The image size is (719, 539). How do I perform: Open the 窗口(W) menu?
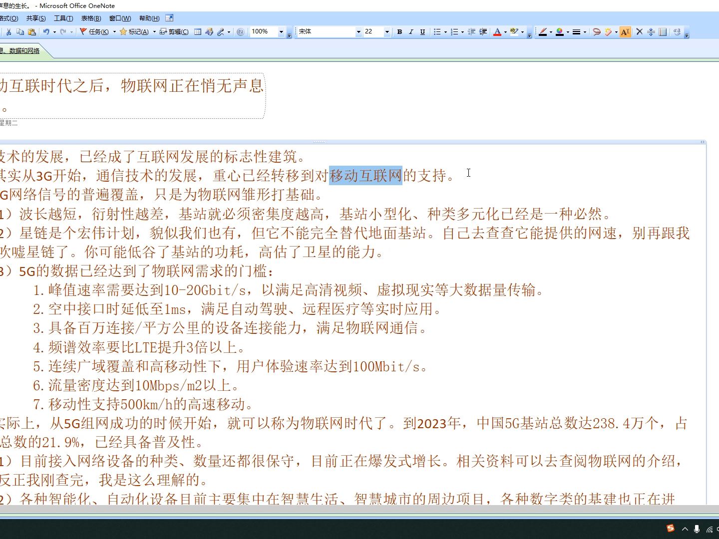(120, 18)
